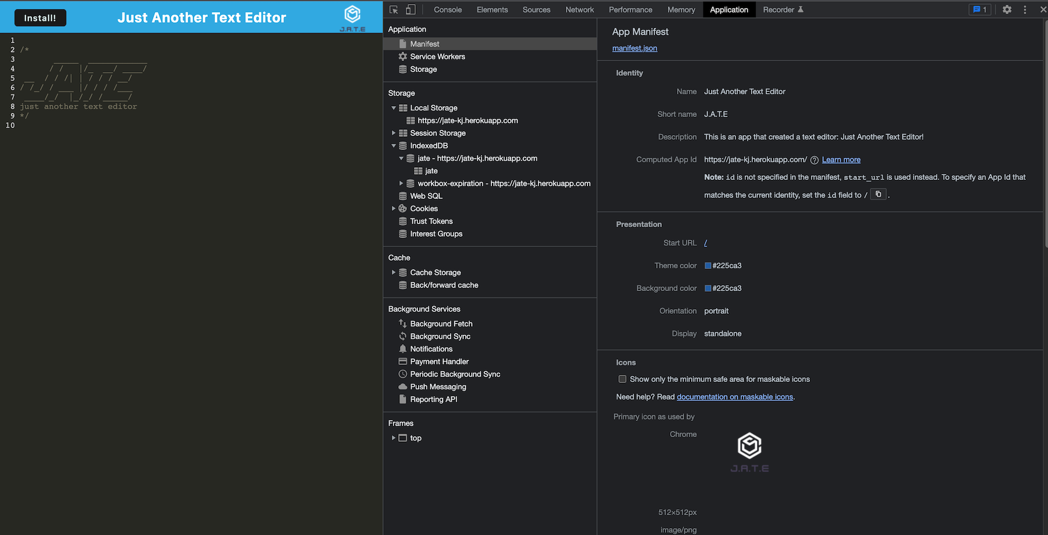The image size is (1048, 535).
Task: Expand the Session Storage tree
Action: point(394,133)
